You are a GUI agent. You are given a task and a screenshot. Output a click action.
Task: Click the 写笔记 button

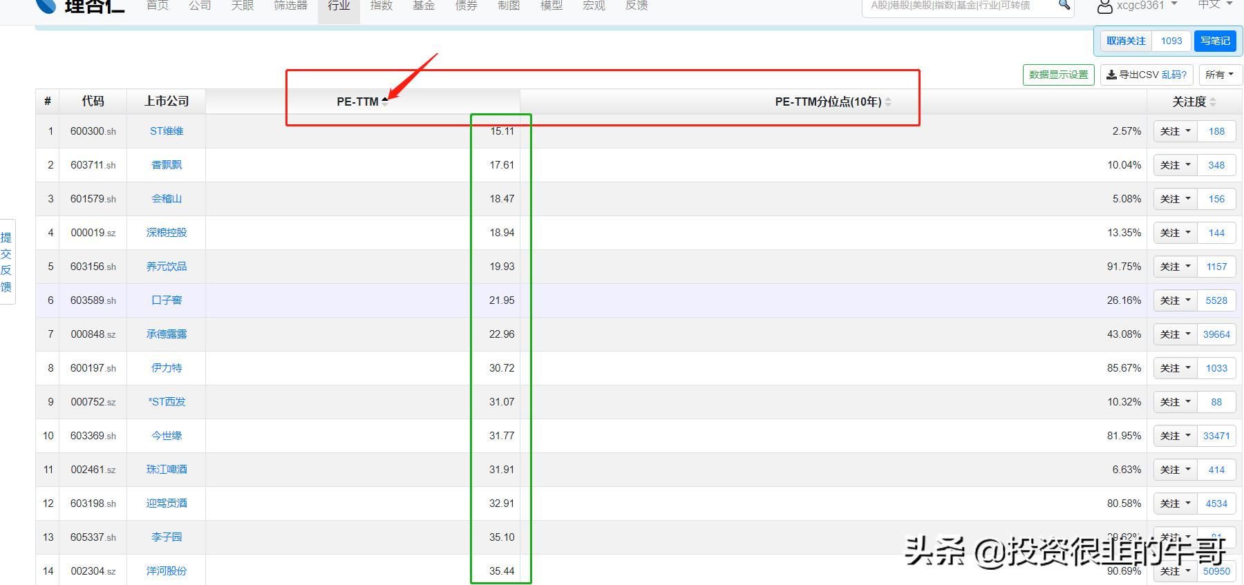pyautogui.click(x=1215, y=41)
